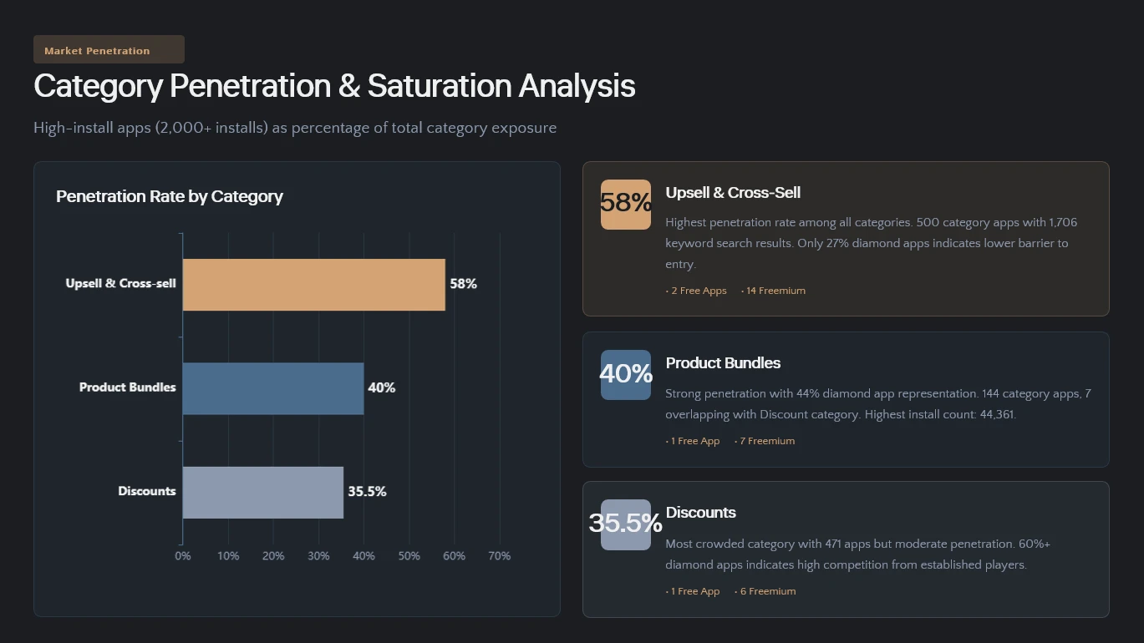Select the Discounts gray bar
The height and width of the screenshot is (643, 1144).
click(262, 492)
